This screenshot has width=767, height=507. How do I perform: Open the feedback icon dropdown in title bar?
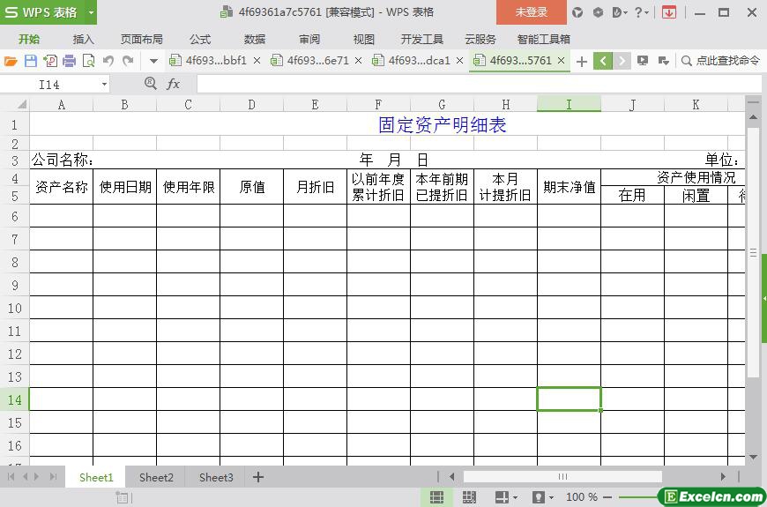click(x=619, y=12)
